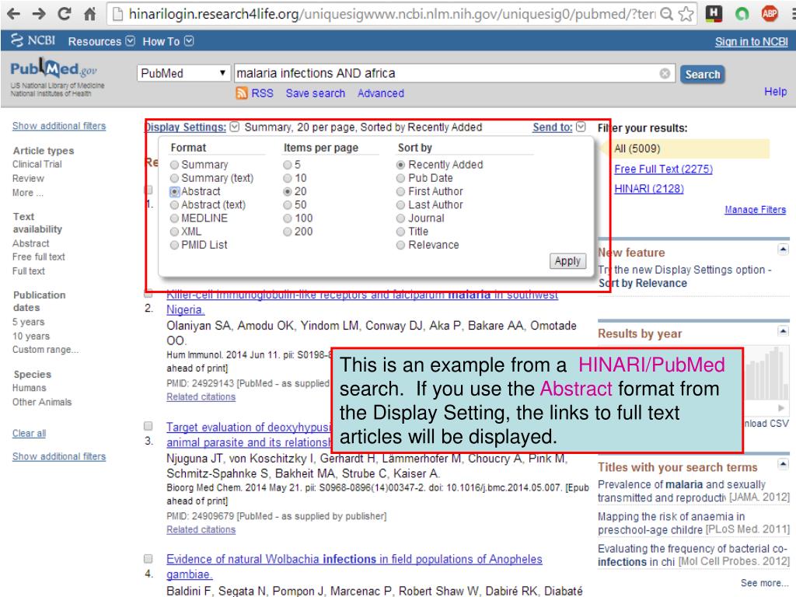Sort by Pub Date

(400, 178)
